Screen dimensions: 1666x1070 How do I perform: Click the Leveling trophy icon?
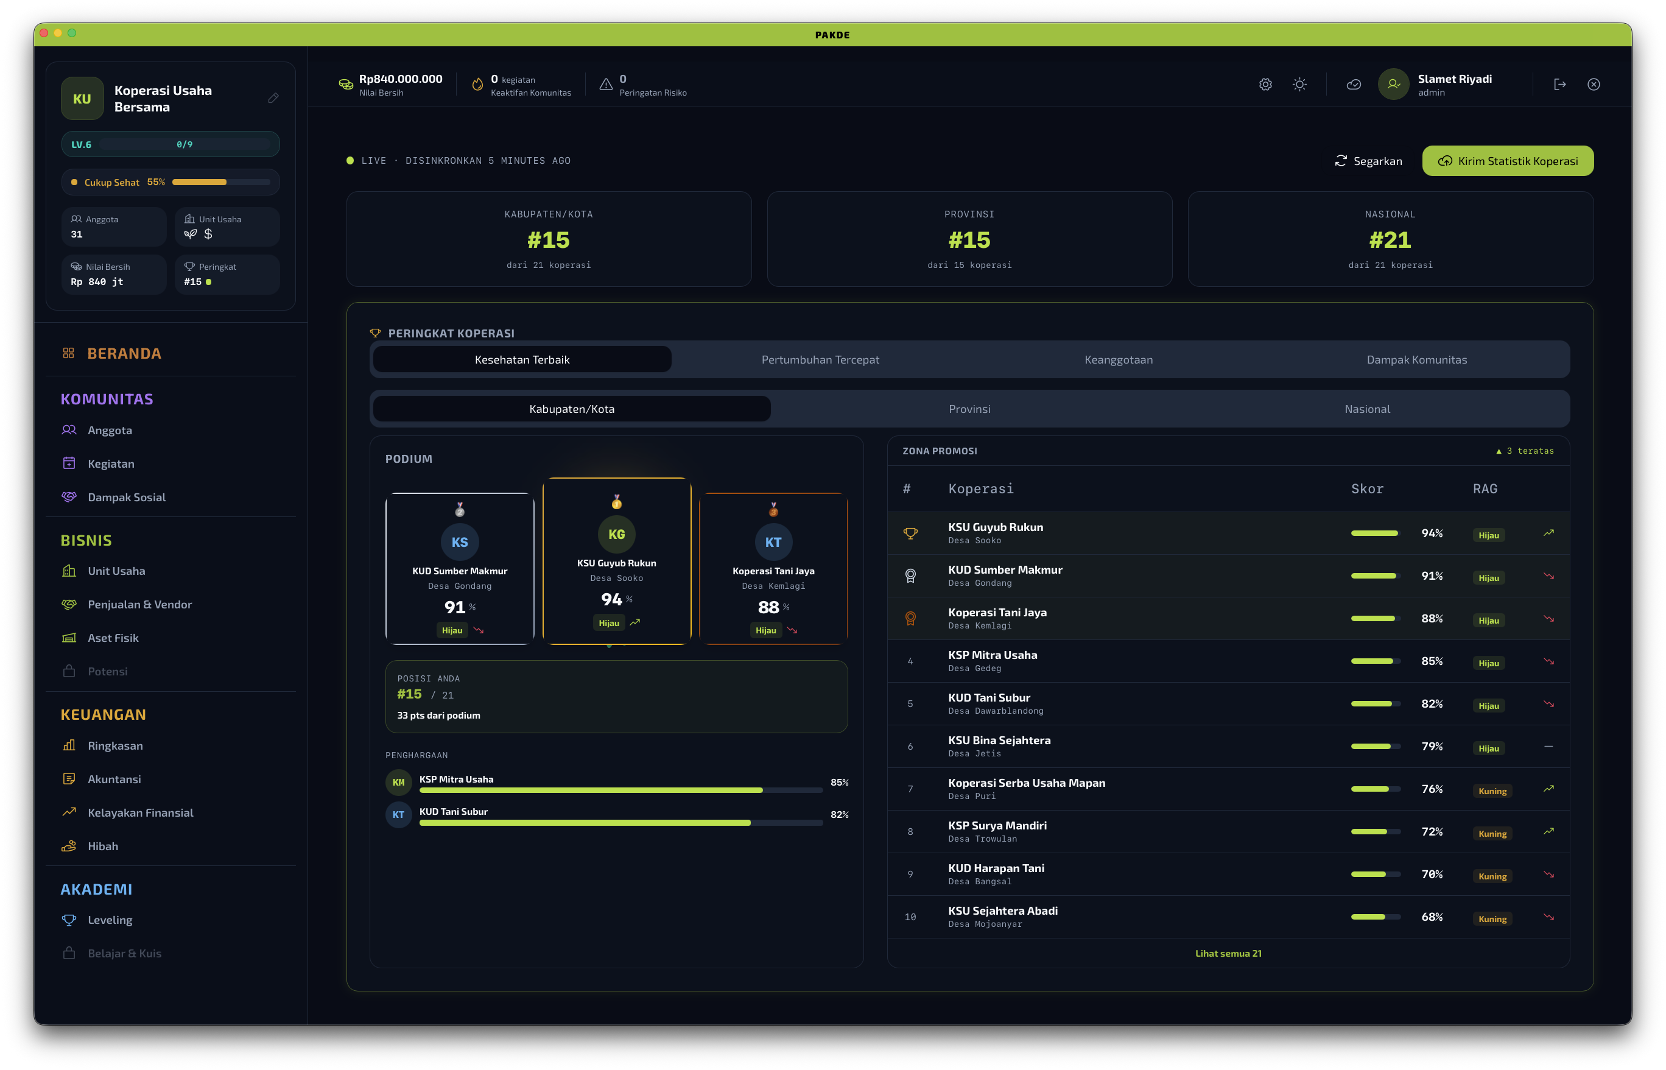69,920
